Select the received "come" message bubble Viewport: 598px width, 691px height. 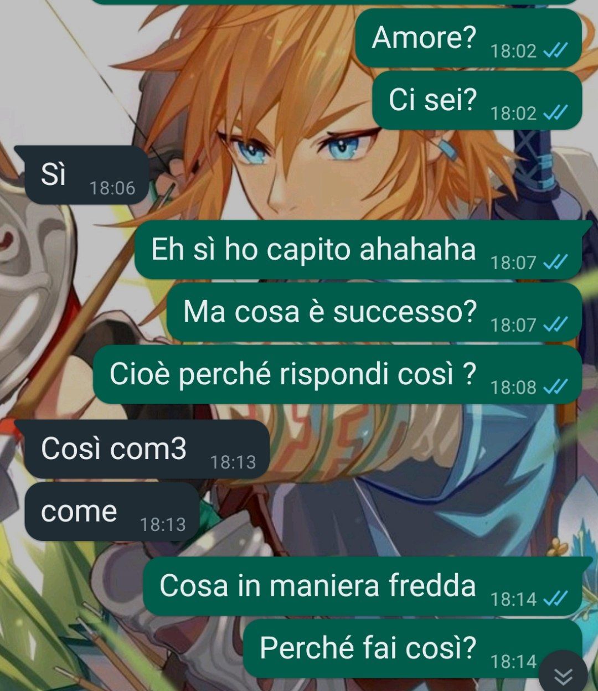(x=111, y=511)
